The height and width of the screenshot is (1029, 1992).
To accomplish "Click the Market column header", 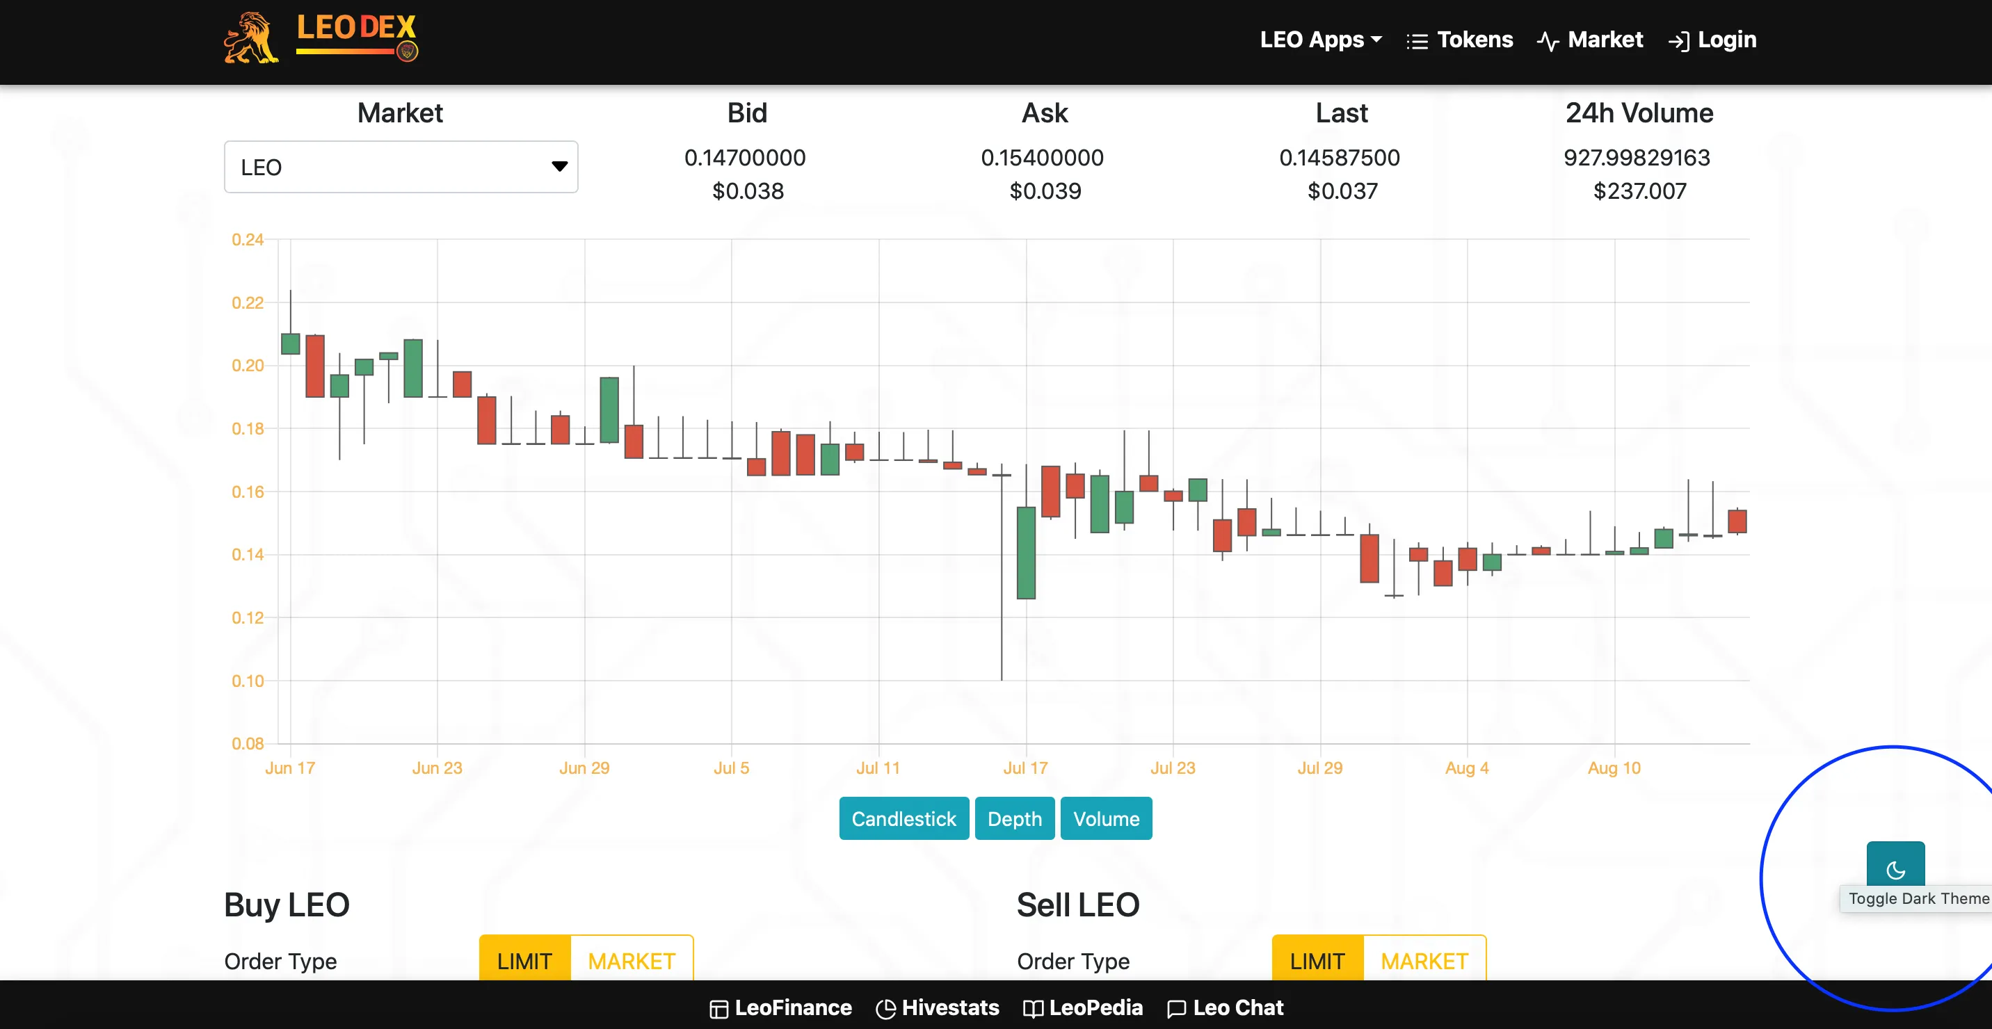I will tap(400, 113).
